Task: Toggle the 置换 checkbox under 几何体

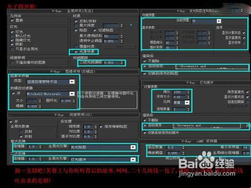Action: [x=12, y=21]
